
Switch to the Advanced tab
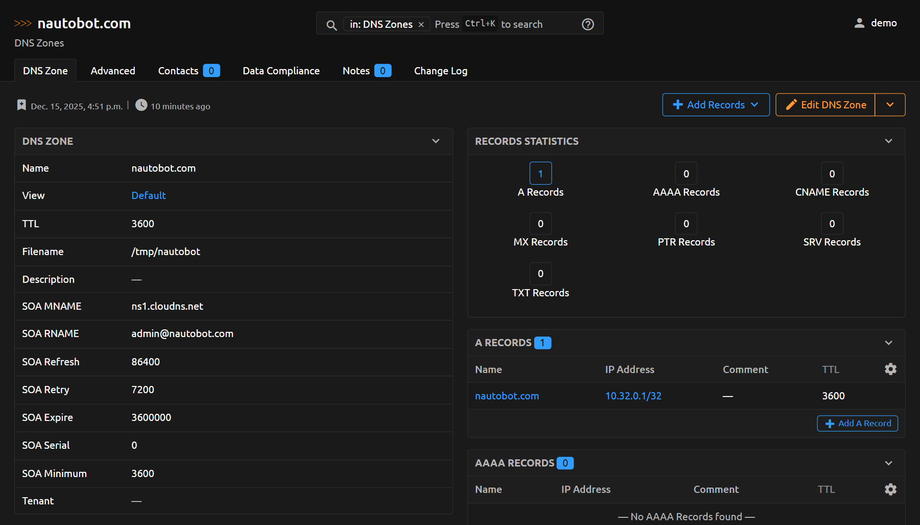(x=113, y=70)
